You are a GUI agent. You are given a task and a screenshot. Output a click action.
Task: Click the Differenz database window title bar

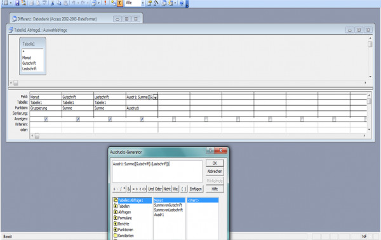[x=76, y=19]
